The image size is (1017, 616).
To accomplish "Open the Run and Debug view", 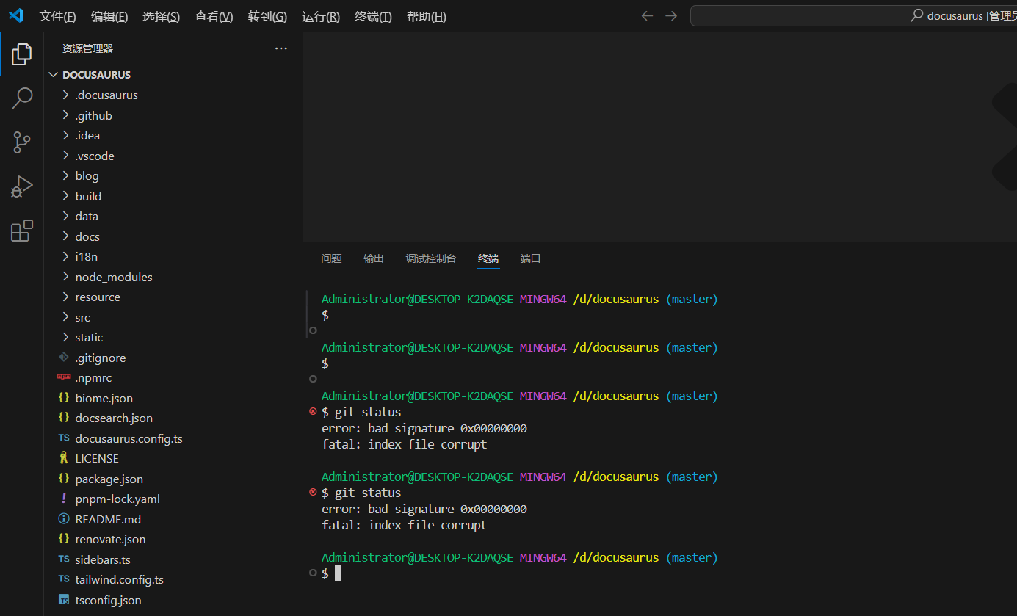I will tap(22, 186).
